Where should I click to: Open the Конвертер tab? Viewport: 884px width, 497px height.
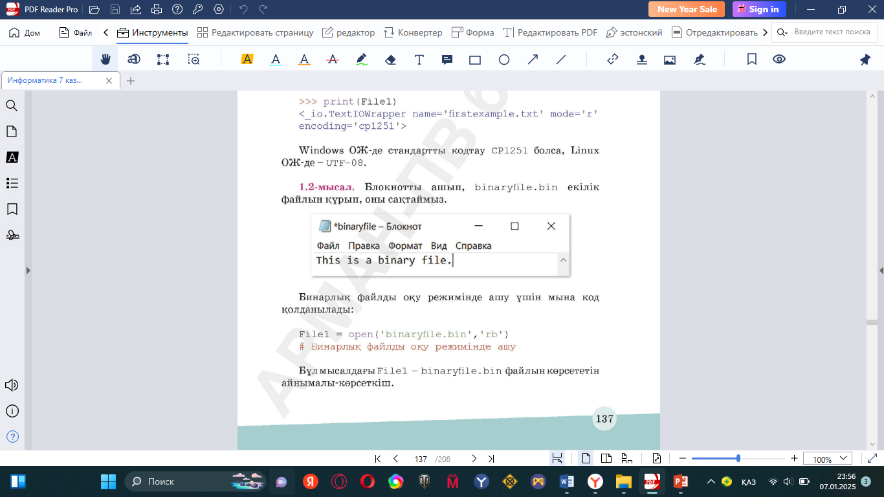click(x=413, y=32)
